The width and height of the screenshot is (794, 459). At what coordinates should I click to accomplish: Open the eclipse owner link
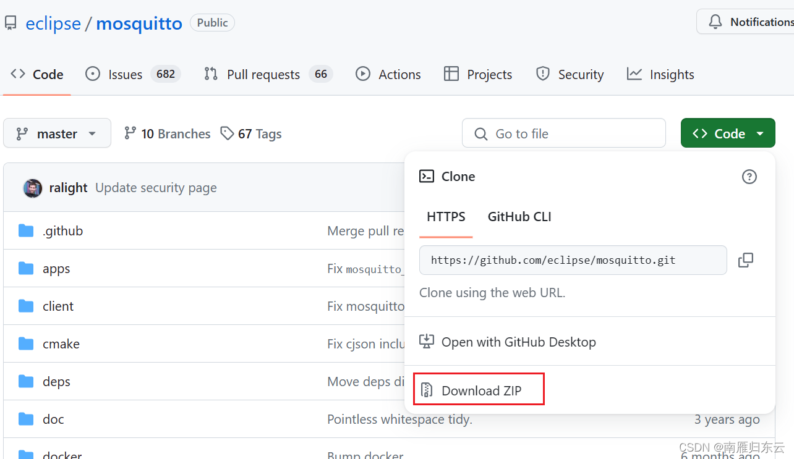point(53,23)
